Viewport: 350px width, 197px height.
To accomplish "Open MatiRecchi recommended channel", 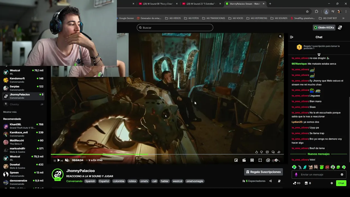I will [23, 142].
